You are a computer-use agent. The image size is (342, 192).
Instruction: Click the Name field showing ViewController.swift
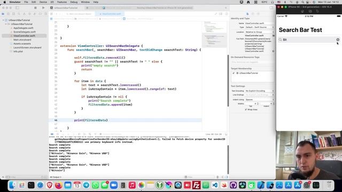[260, 23]
